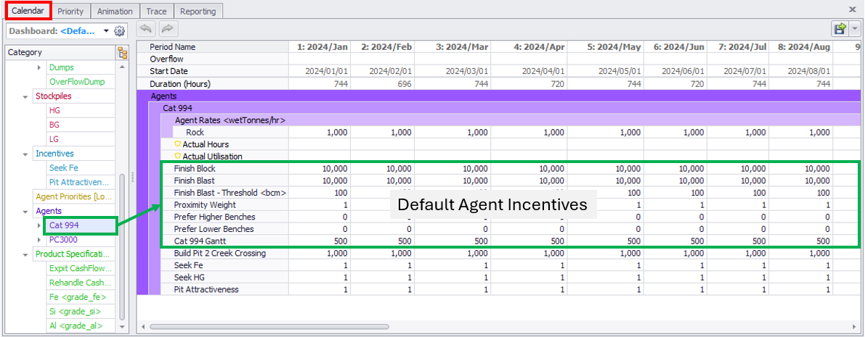
Task: Select Cat 994 in the category tree
Action: pyautogui.click(x=64, y=225)
